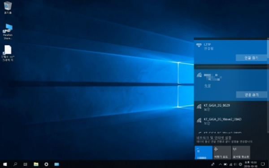
Task: Open the clock showing 10:30 and date
Action: coord(251,164)
